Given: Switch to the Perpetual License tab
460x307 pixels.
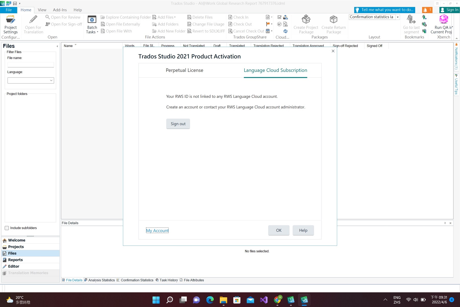Looking at the screenshot, I should pos(184,70).
